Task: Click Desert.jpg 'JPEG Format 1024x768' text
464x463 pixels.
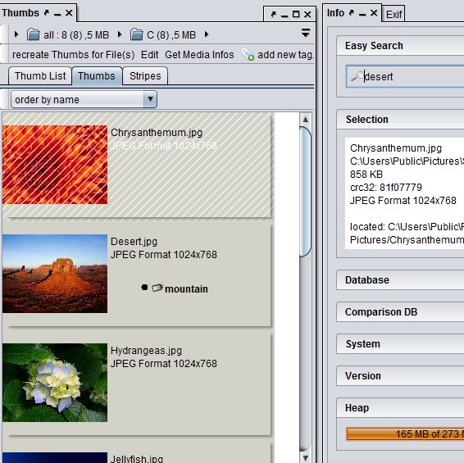Action: (x=164, y=255)
